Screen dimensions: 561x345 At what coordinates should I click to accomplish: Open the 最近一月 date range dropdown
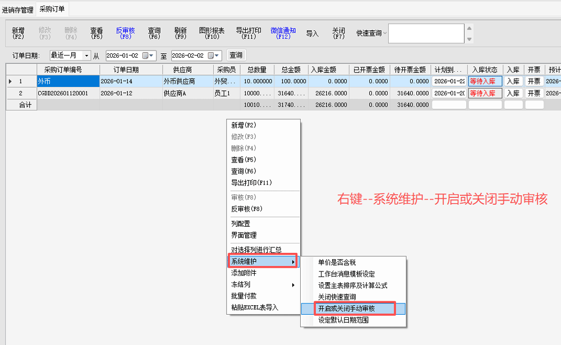86,56
